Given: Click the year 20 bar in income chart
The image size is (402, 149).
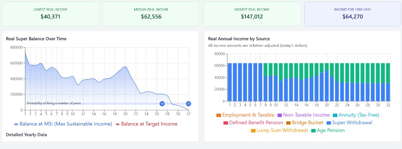Looking at the screenshot, I should point(327,82).
